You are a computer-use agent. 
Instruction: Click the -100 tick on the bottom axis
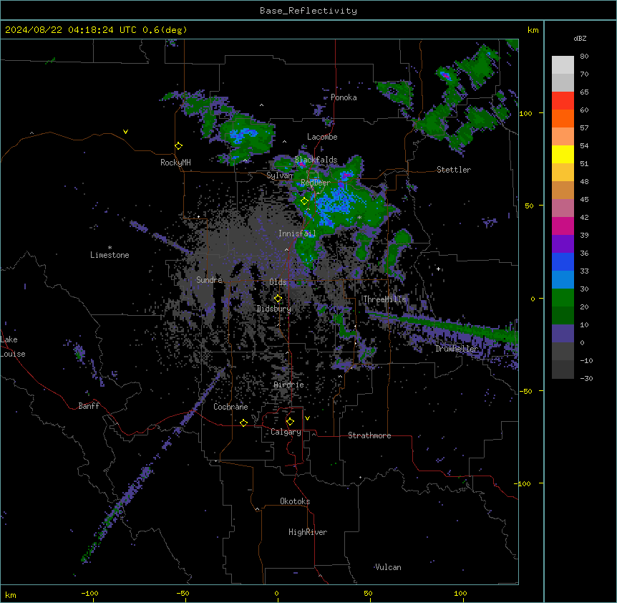pyautogui.click(x=89, y=593)
